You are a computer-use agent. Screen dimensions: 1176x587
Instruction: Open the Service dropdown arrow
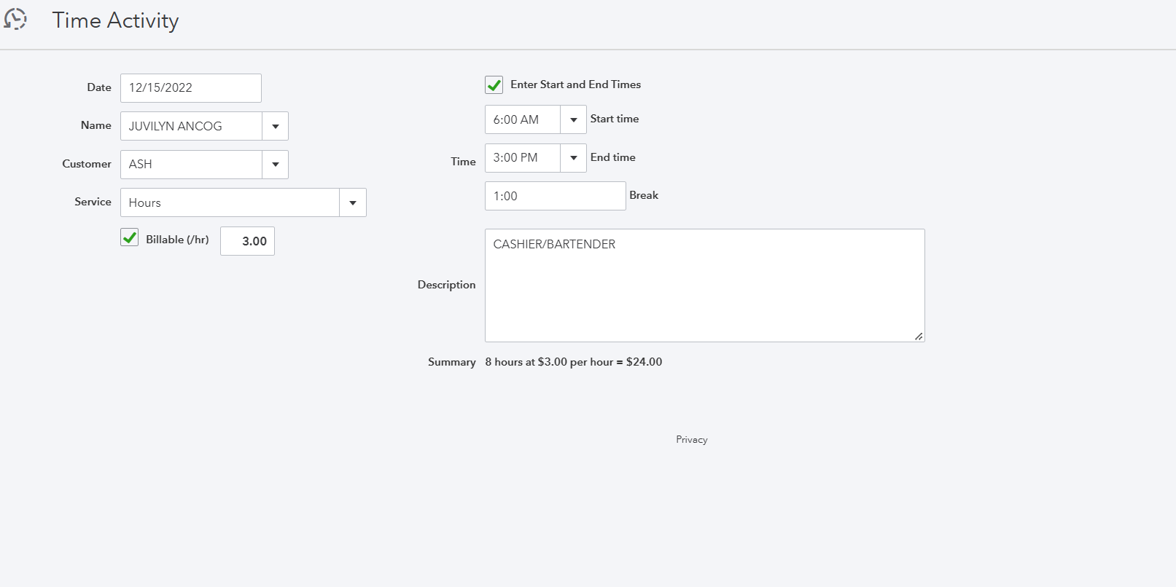[x=353, y=202]
